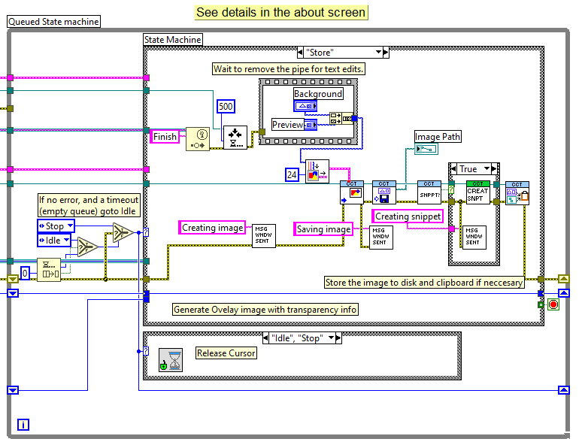Viewport: 582px width, 448px height.
Task: Click the Release Cursor label
Action: coord(226,353)
